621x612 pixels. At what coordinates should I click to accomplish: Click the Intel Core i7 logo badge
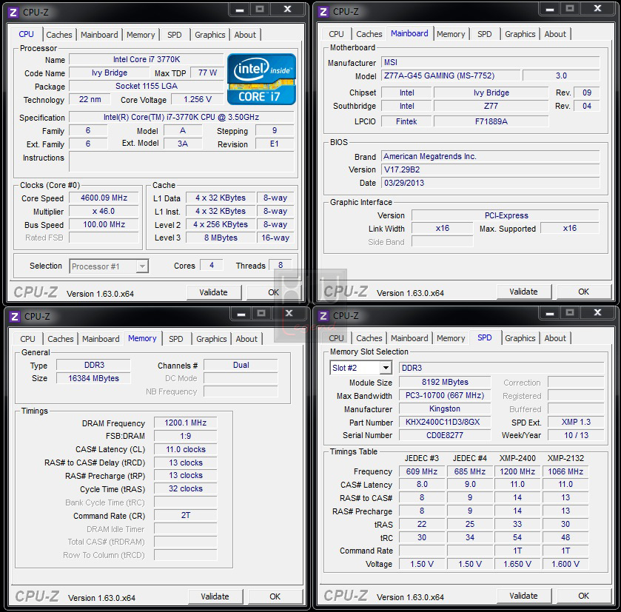261,79
